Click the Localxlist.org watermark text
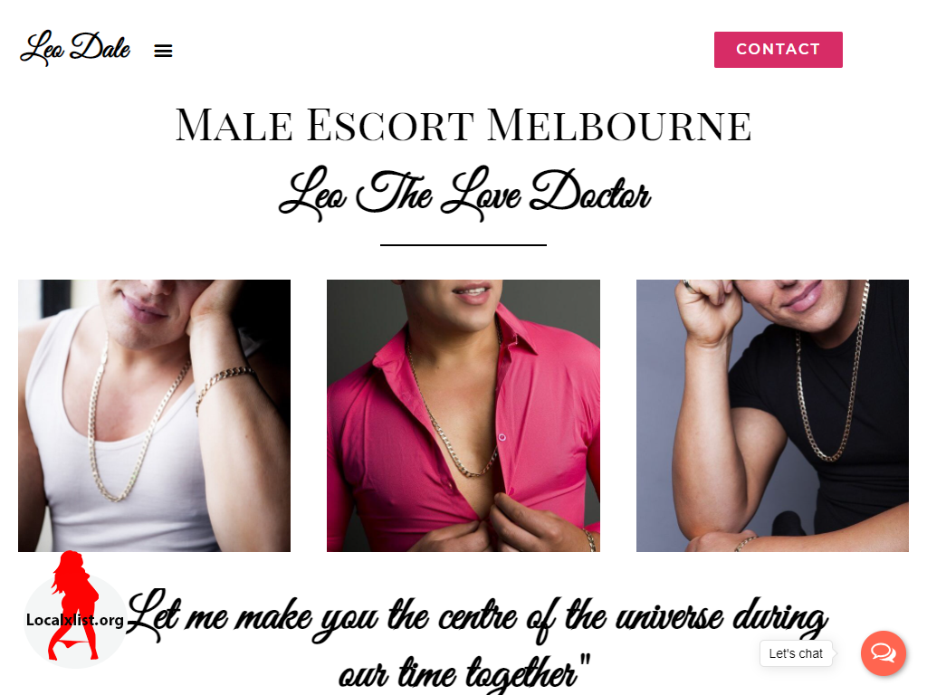This screenshot has height=695, width=927. point(75,620)
